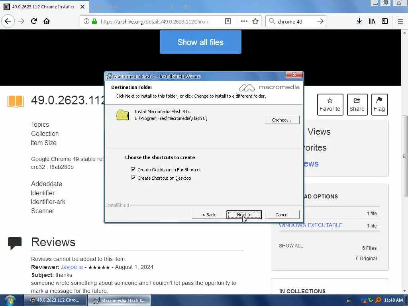
Task: Cancel the Macromedia Flash 8 installation
Action: pos(282,215)
